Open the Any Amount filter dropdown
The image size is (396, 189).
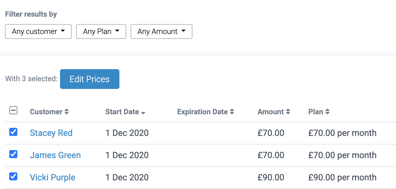(x=161, y=31)
